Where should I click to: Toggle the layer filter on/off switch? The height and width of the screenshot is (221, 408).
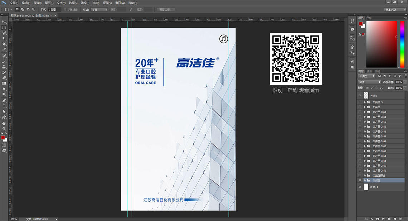tap(405, 76)
